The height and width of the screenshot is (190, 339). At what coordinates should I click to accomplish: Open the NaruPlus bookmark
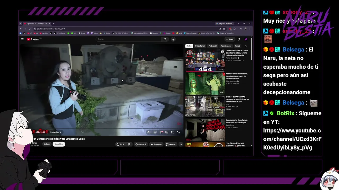click(x=44, y=33)
